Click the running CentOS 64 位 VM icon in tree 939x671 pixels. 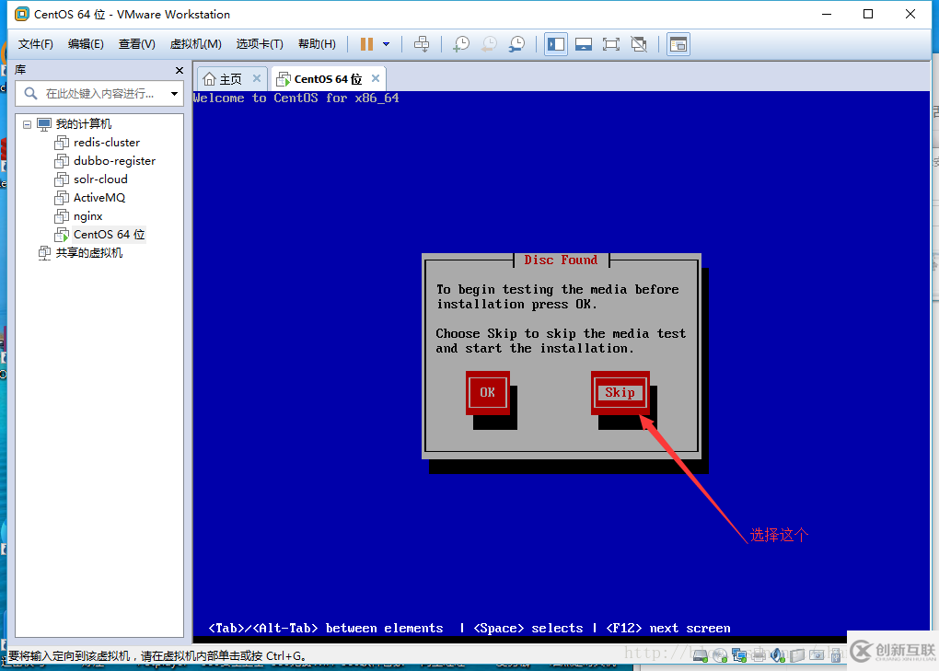62,235
